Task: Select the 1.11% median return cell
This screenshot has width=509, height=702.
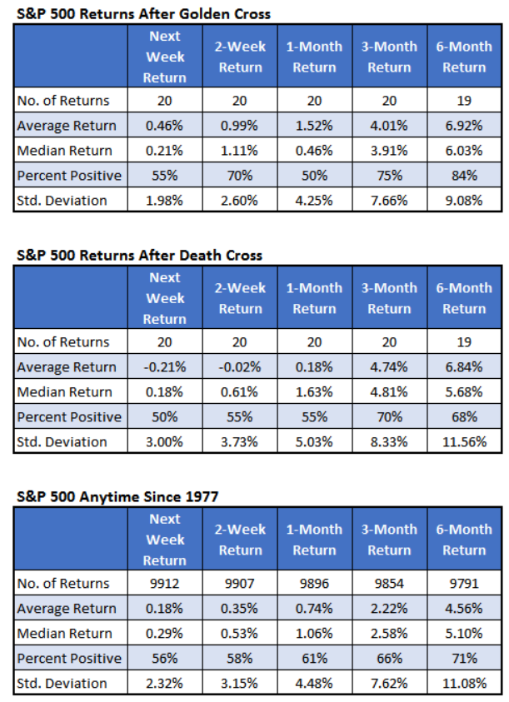Action: (240, 151)
